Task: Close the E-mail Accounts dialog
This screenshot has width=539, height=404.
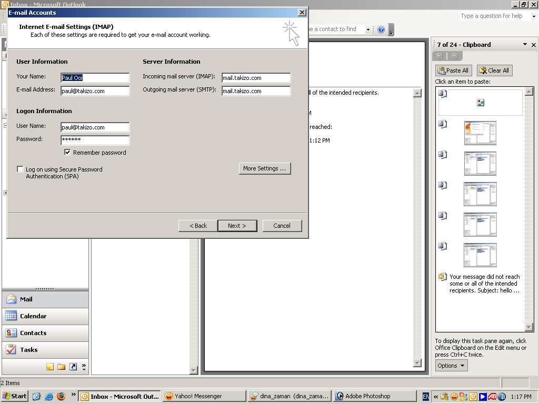Action: [302, 13]
